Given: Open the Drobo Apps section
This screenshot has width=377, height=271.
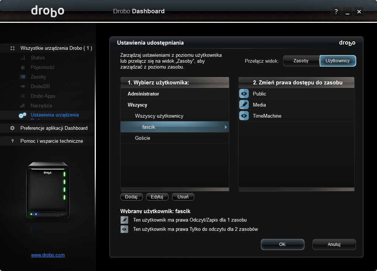Looking at the screenshot, I should [43, 96].
